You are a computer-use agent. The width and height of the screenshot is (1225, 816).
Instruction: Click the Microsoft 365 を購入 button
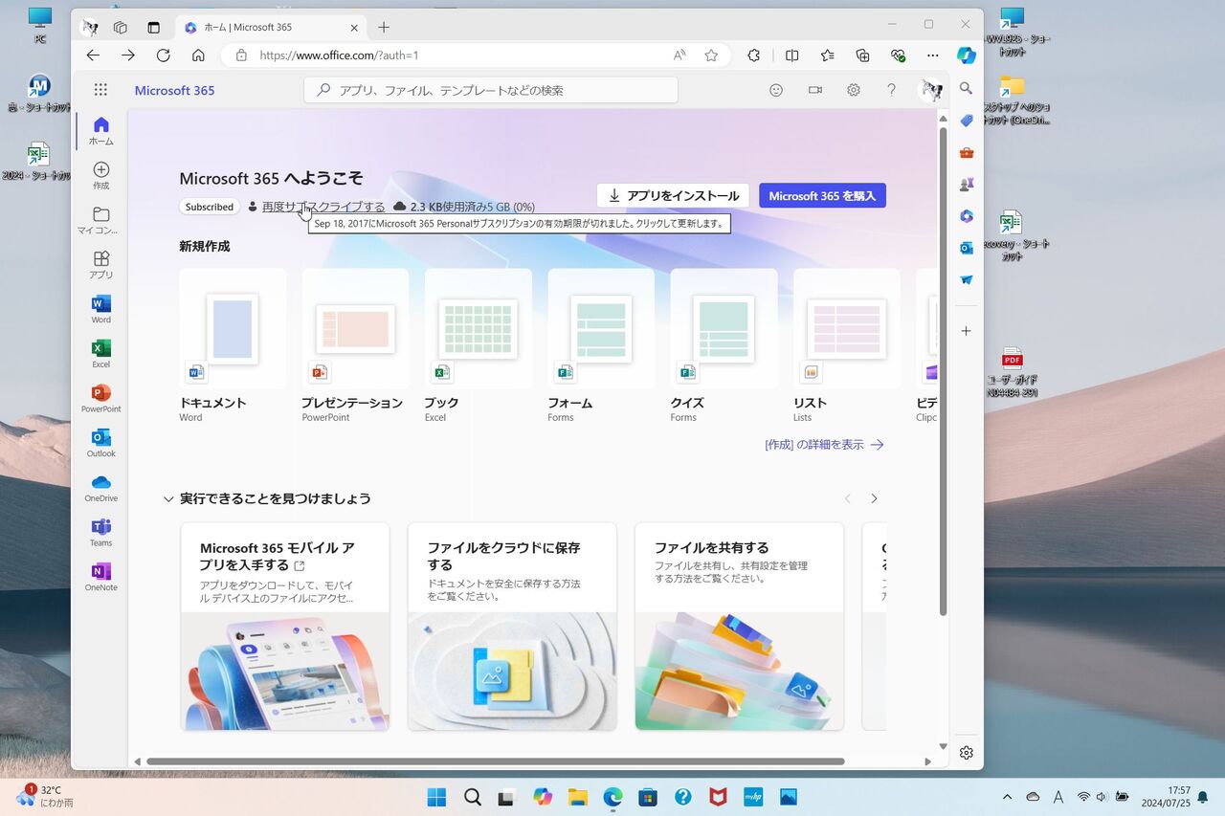822,195
